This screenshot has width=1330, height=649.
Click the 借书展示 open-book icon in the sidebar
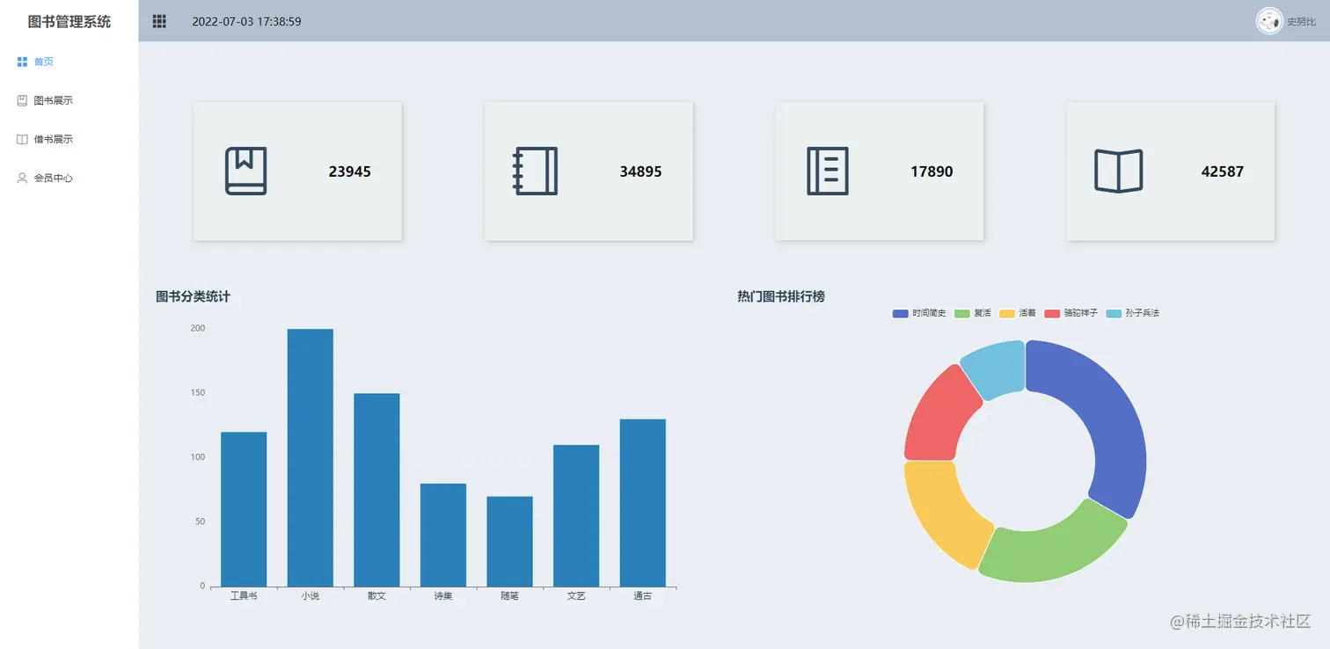(x=23, y=139)
